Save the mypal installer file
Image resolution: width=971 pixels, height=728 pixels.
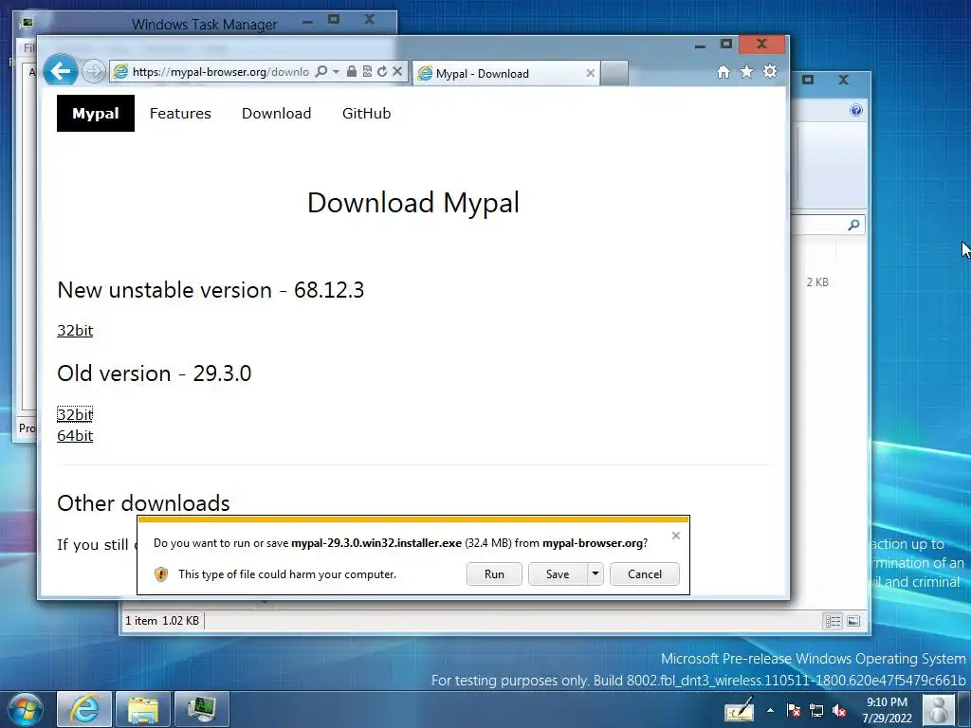tap(558, 573)
